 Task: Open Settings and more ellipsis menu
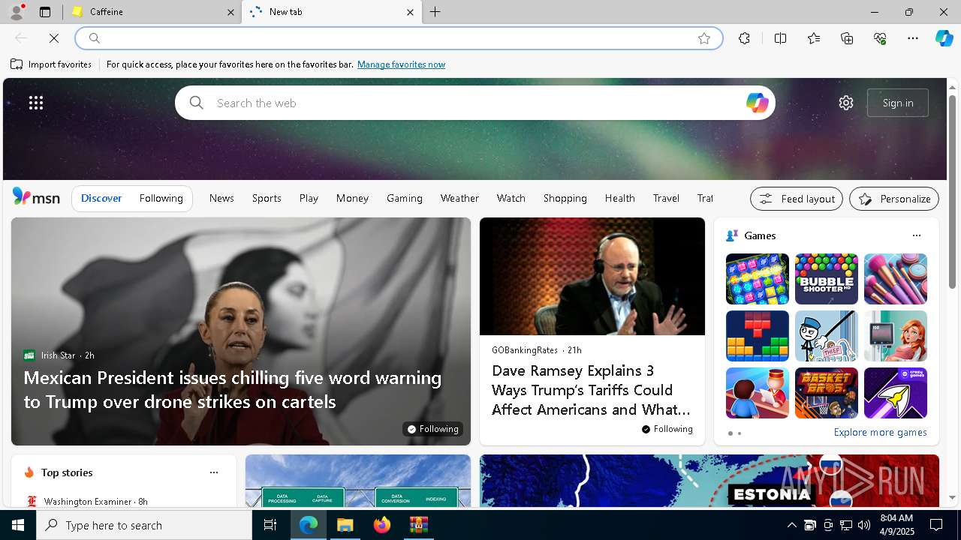tap(913, 38)
